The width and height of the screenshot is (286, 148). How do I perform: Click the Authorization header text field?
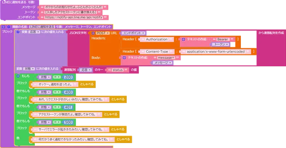click(x=157, y=40)
